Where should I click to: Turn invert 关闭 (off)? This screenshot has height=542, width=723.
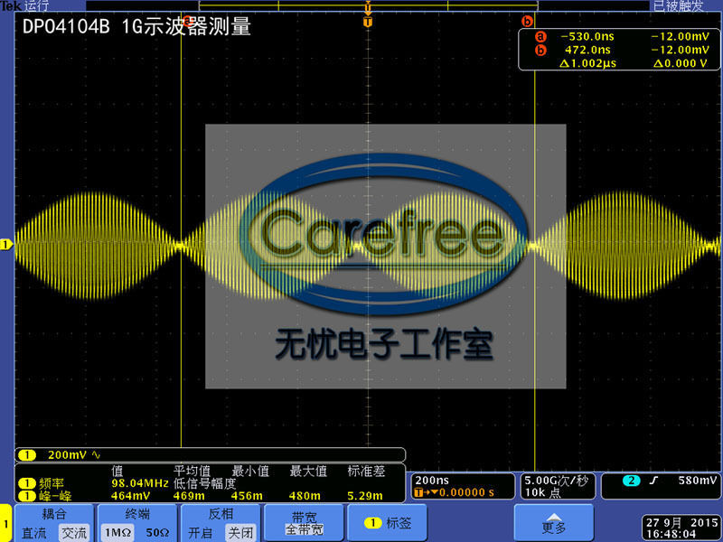pos(240,533)
